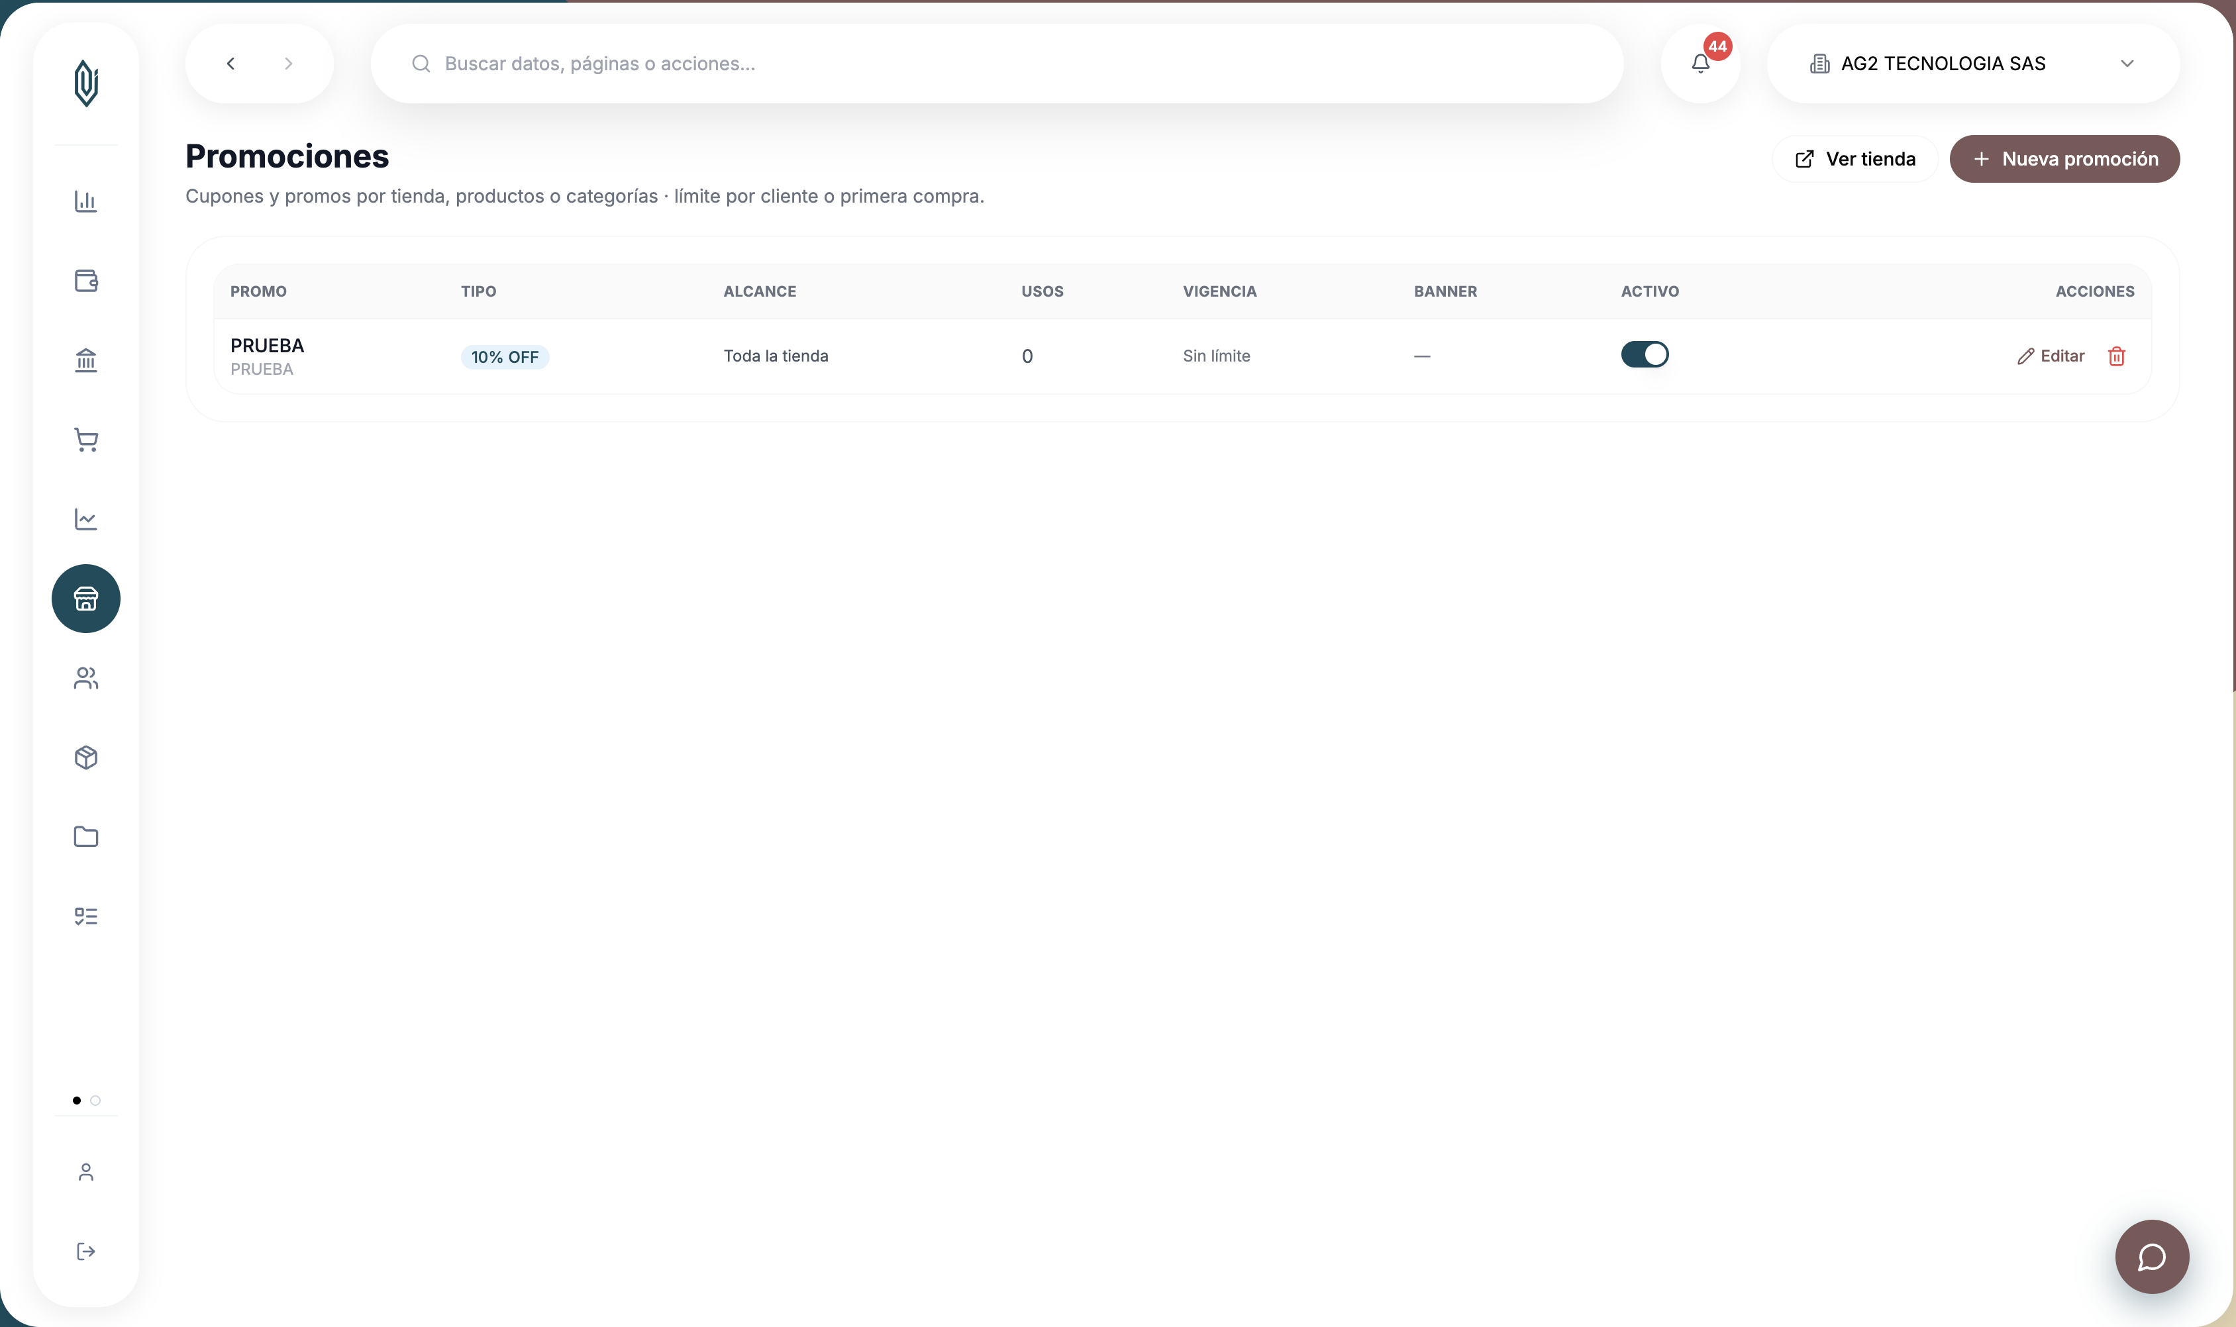This screenshot has height=1327, width=2236.
Task: Open the checklist tasks icon in sidebar
Action: tap(86, 916)
